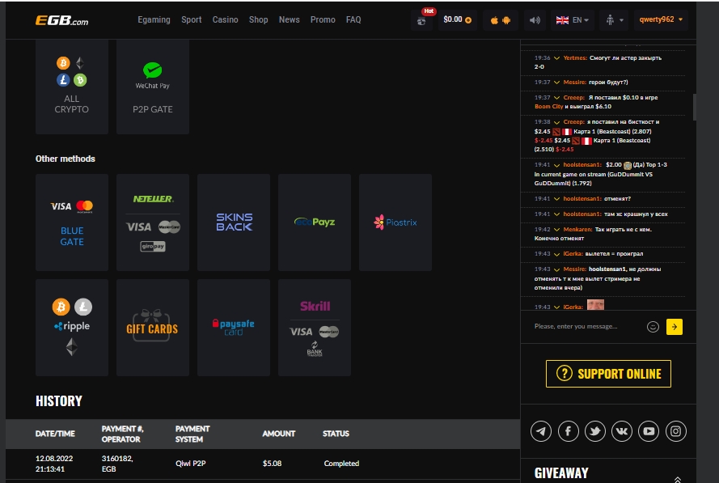Collapse the GIVEAWAY section chevron
The height and width of the screenshot is (483, 719).
tap(678, 479)
